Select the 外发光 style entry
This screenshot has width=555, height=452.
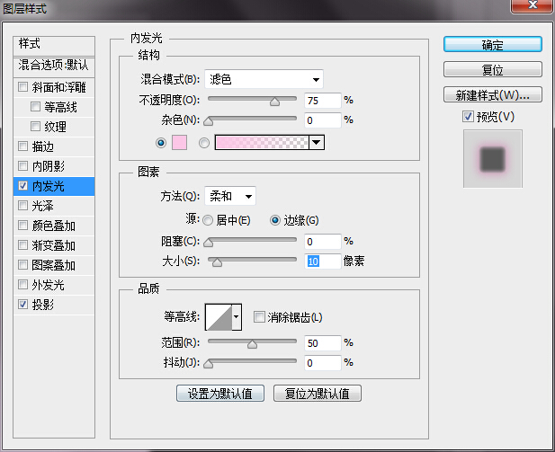click(x=48, y=285)
